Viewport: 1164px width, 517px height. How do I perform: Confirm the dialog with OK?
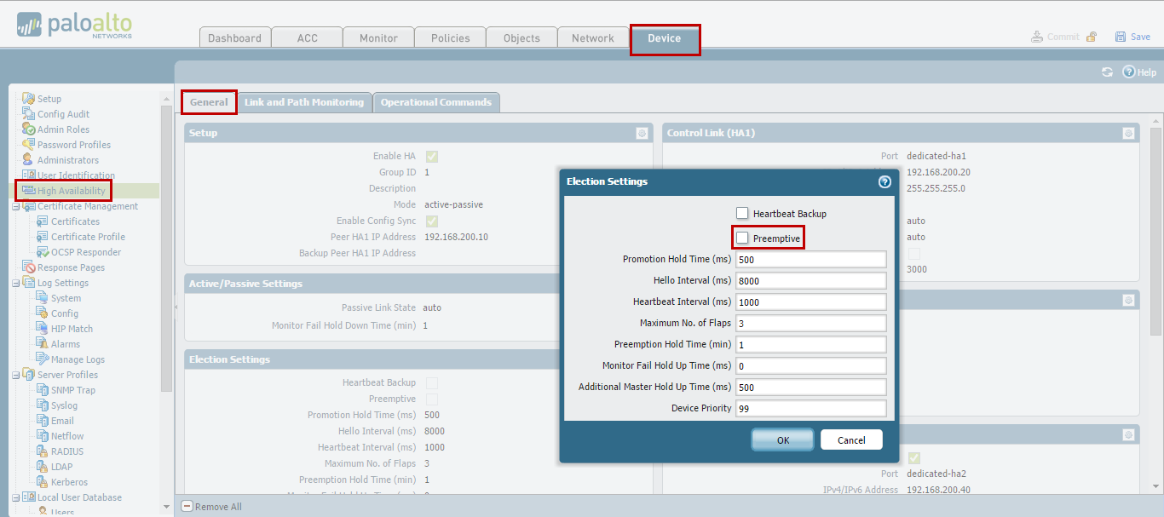[x=782, y=440]
